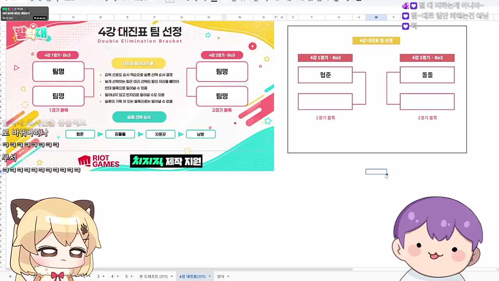This screenshot has height=281, width=499.
Task: Click the 슬롯 선택 순서 teal label
Action: (139, 117)
